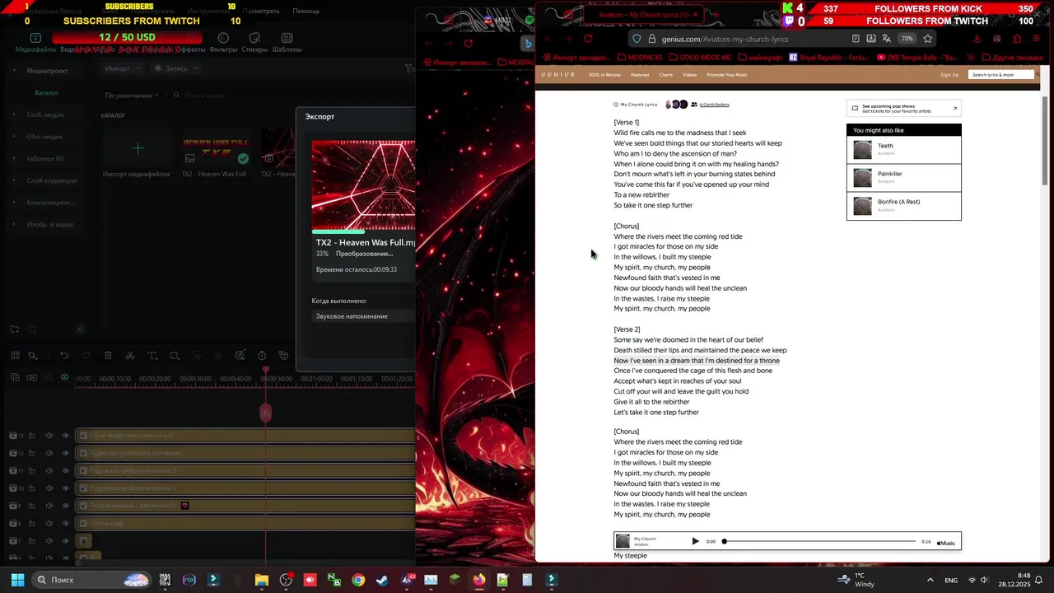
Task: Reload the Genius page in Firefox
Action: pyautogui.click(x=588, y=39)
